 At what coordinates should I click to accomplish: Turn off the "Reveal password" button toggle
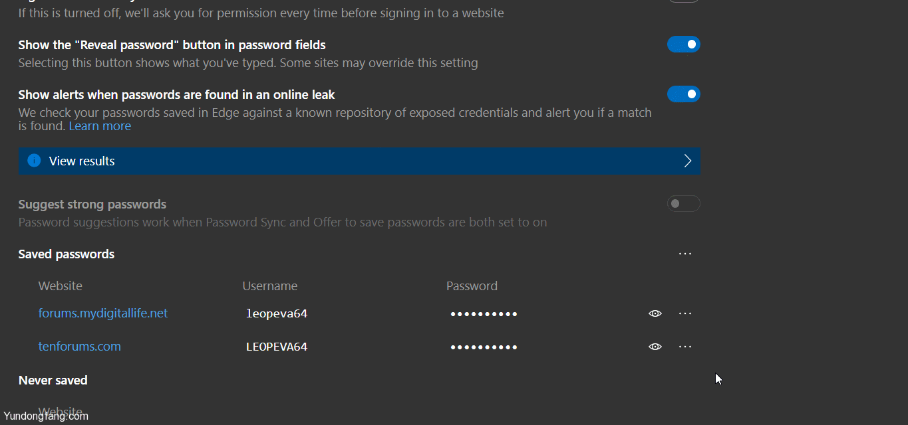click(684, 44)
